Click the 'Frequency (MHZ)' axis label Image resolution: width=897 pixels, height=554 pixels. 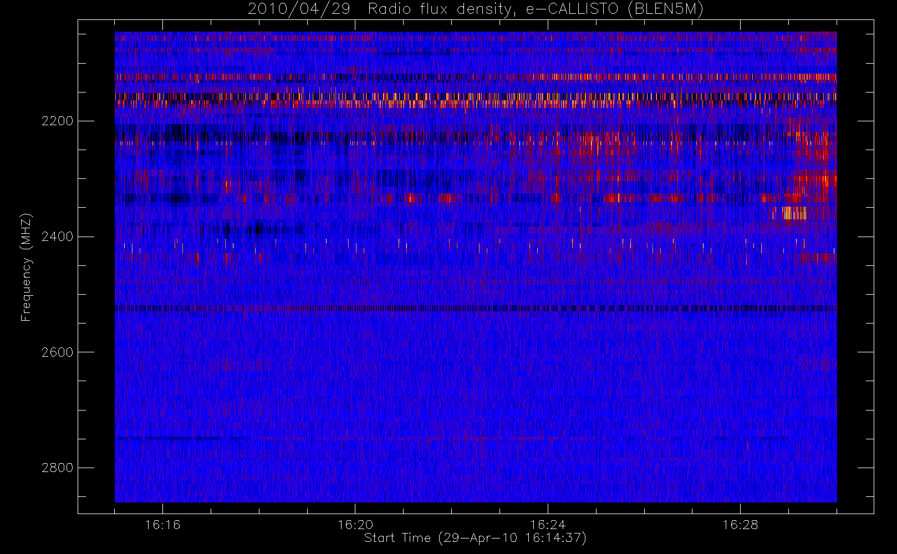[x=26, y=268]
